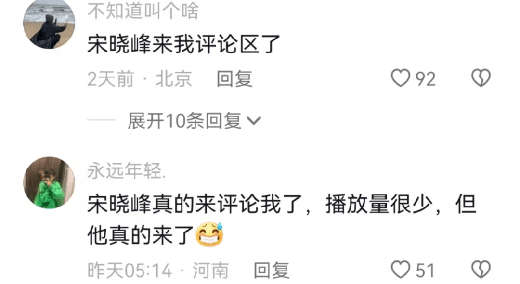Reply to the comment from 河南
This screenshot has height=284, width=520.
[x=272, y=271]
